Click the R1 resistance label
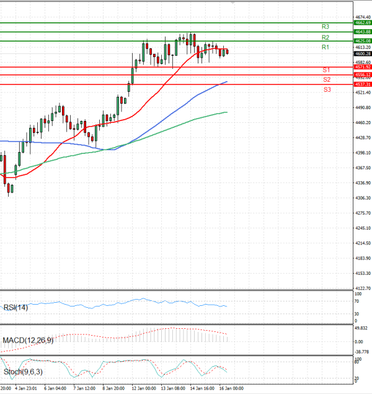Image resolution: width=372 pixels, height=394 pixels. (x=325, y=48)
